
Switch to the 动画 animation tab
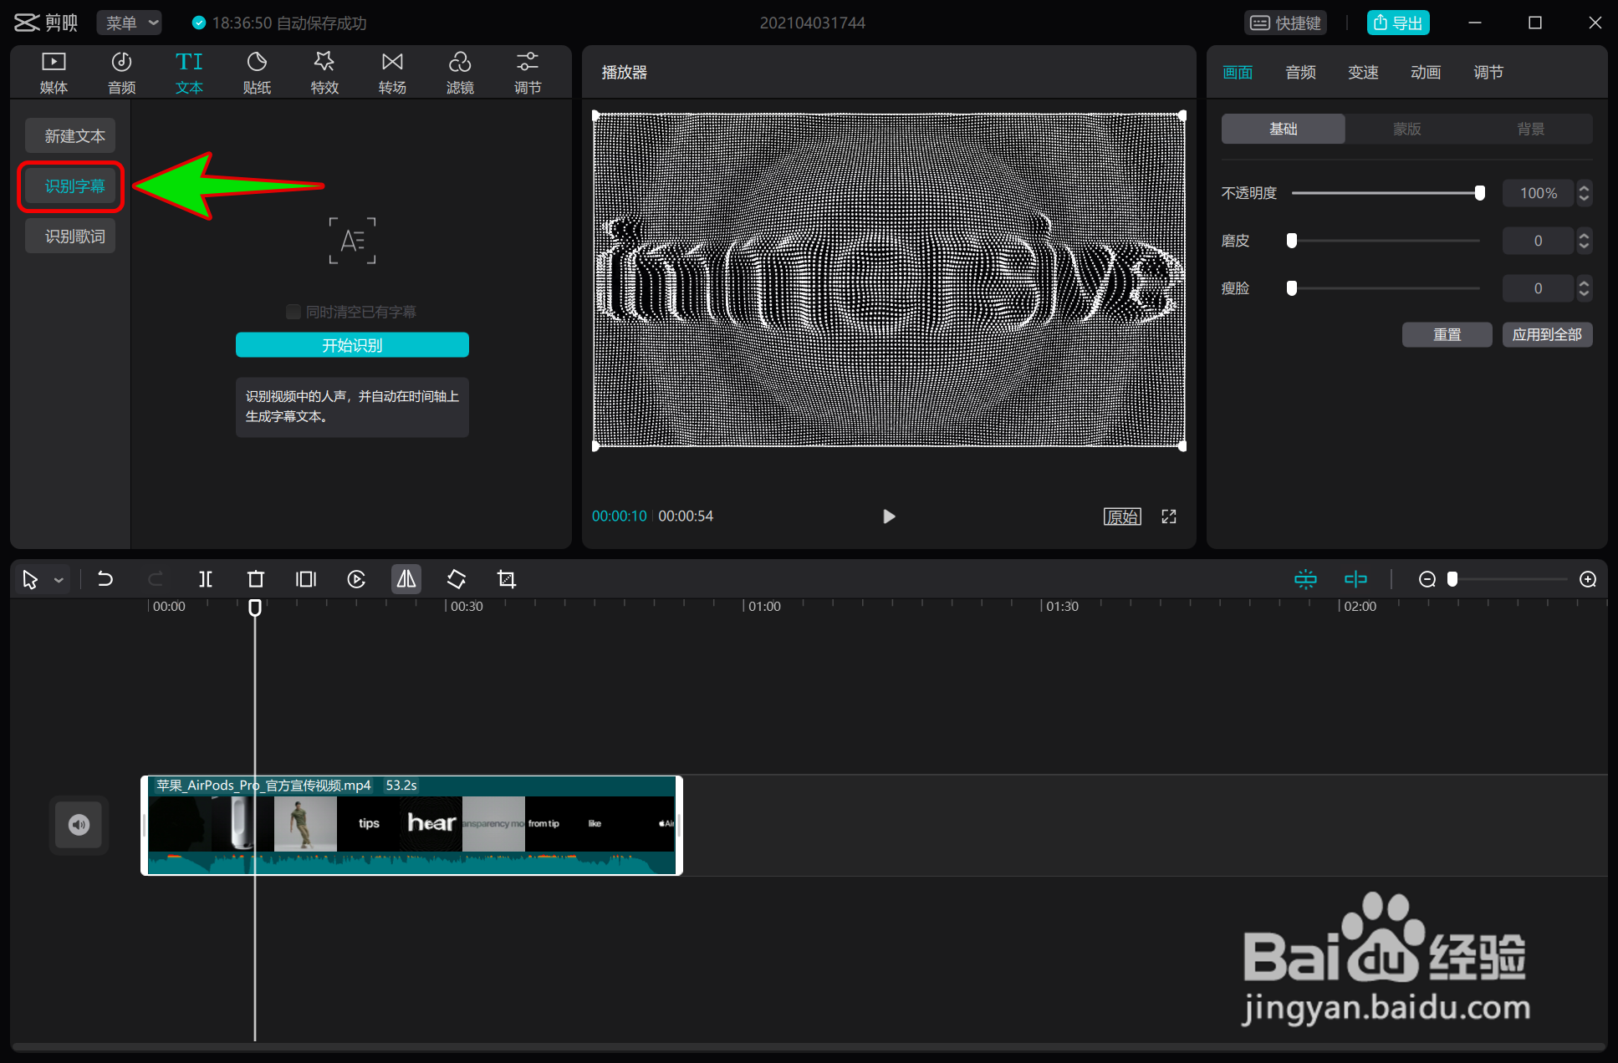[x=1426, y=73]
